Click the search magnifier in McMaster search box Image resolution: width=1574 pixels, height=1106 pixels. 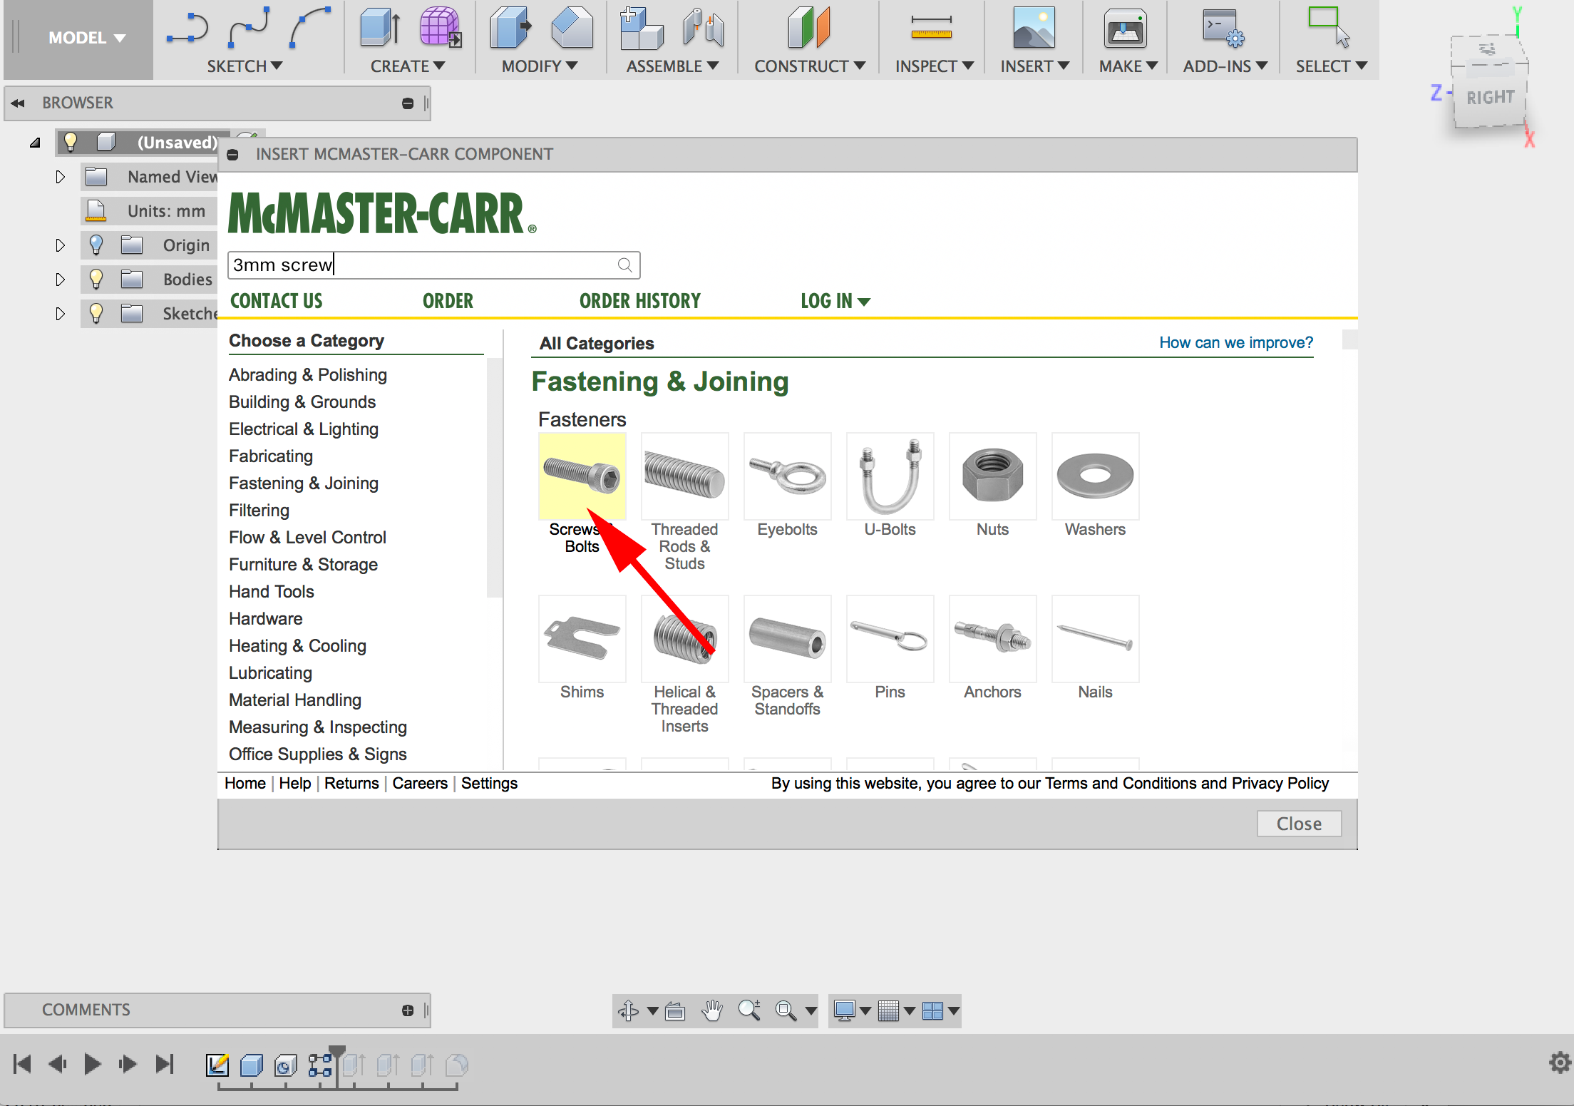click(624, 265)
